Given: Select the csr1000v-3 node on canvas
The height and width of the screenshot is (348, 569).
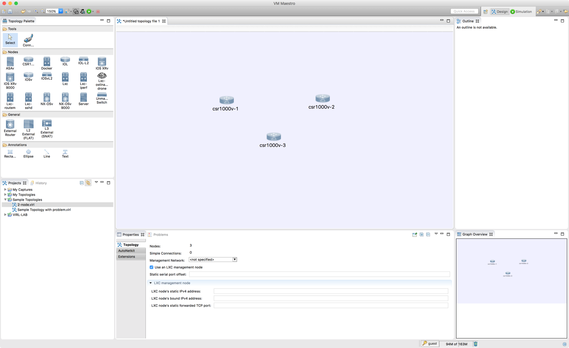Looking at the screenshot, I should point(273,140).
